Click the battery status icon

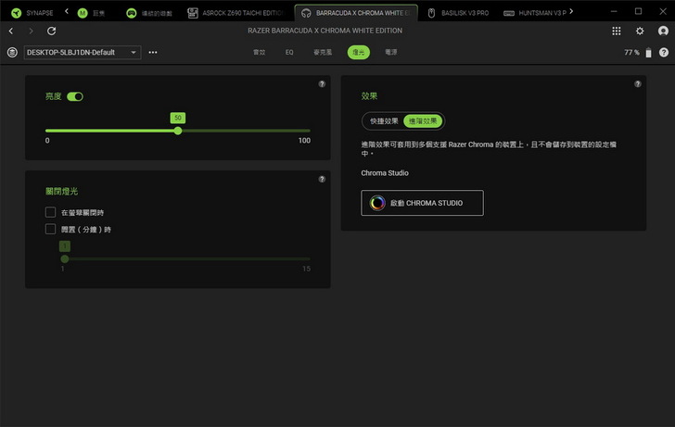[648, 53]
